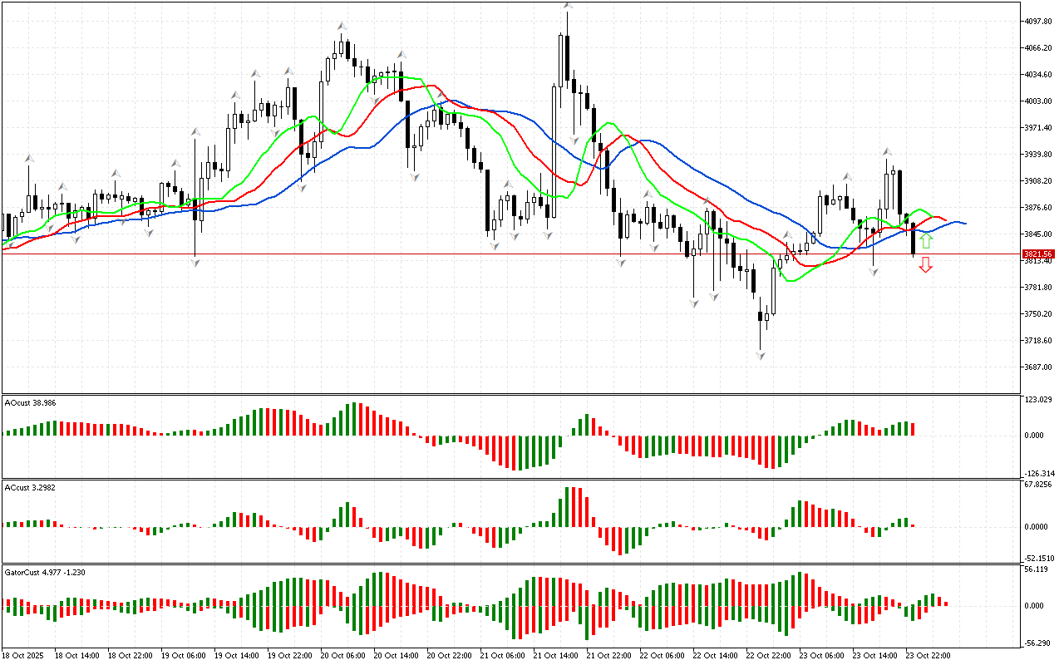This screenshot has width=1064, height=665.
Task: Click the last red bar in AOcust histogram
Action: [913, 429]
